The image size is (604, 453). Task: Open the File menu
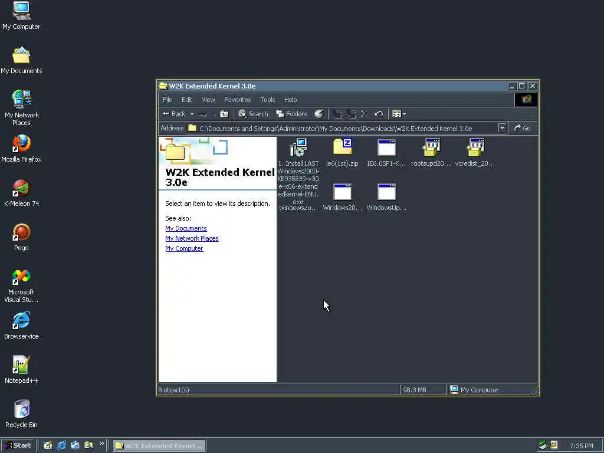coord(168,100)
